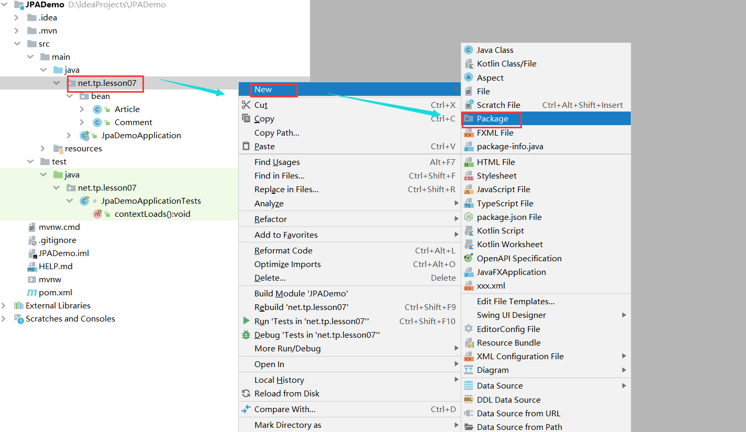This screenshot has width=746, height=432.
Task: Expand External Libraries node
Action: pyautogui.click(x=4, y=306)
